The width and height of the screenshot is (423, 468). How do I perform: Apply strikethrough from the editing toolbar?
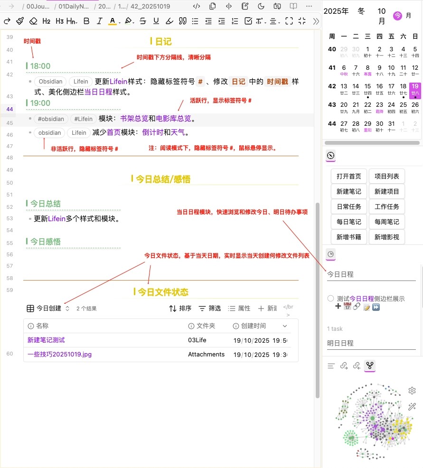pyautogui.click(x=143, y=21)
